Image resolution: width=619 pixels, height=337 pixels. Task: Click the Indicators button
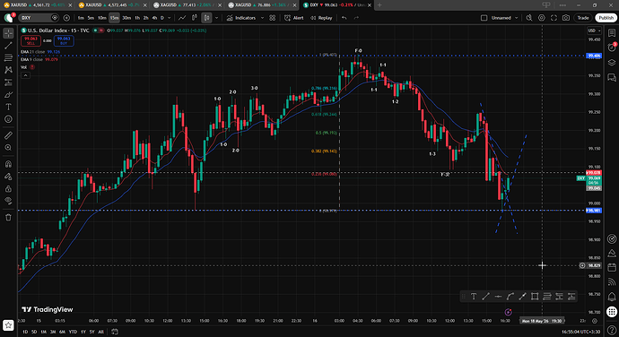click(x=241, y=18)
